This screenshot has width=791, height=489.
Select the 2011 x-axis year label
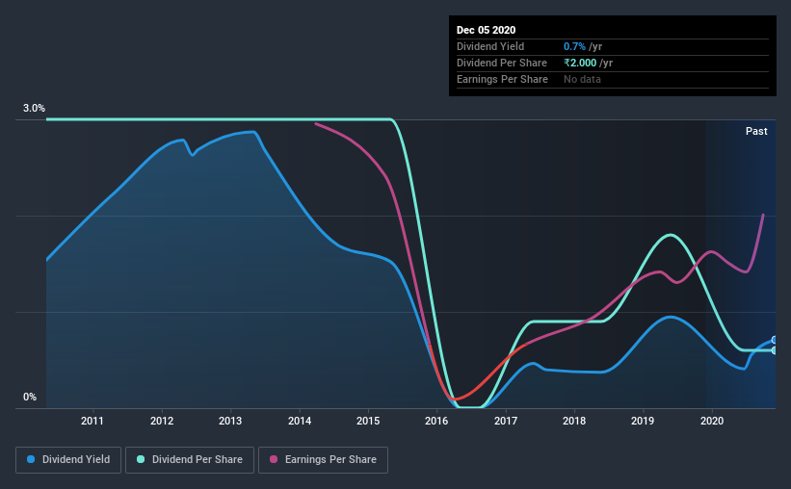tap(92, 421)
